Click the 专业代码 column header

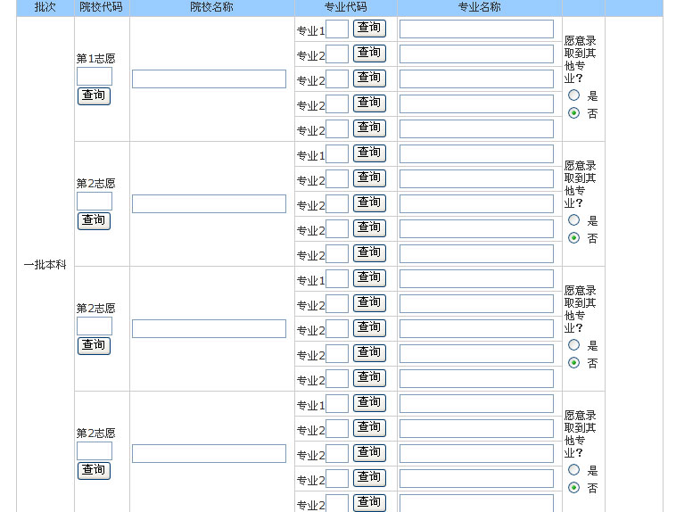(x=346, y=7)
